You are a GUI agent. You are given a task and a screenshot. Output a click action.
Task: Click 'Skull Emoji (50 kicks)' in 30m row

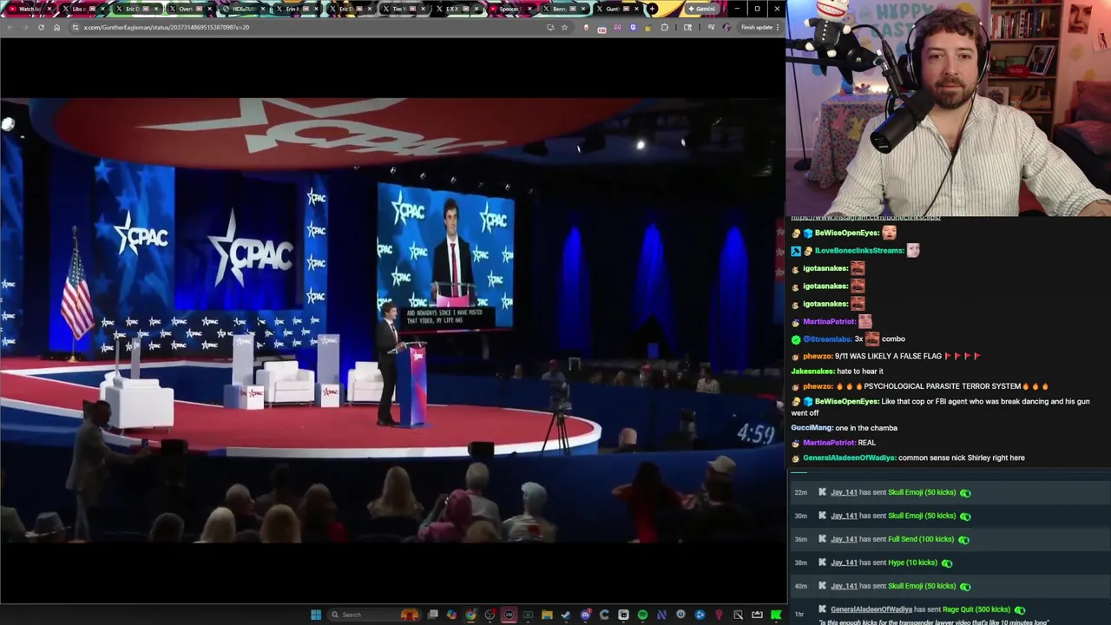922,516
